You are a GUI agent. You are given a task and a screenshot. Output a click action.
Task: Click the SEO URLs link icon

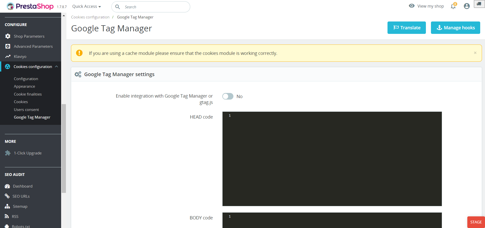point(7,196)
